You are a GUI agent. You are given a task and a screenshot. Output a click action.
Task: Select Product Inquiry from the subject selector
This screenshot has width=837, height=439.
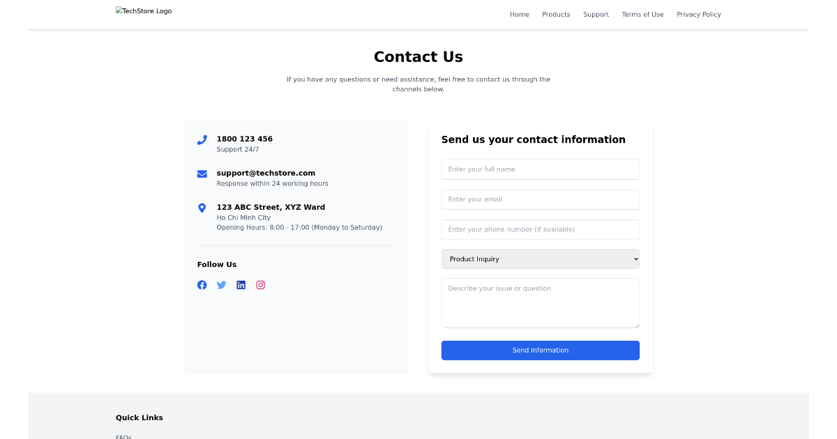(540, 259)
